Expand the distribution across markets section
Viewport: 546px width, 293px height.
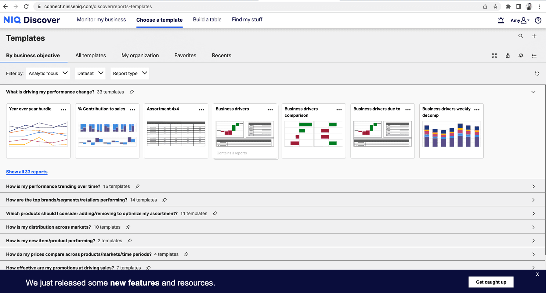[533, 227]
